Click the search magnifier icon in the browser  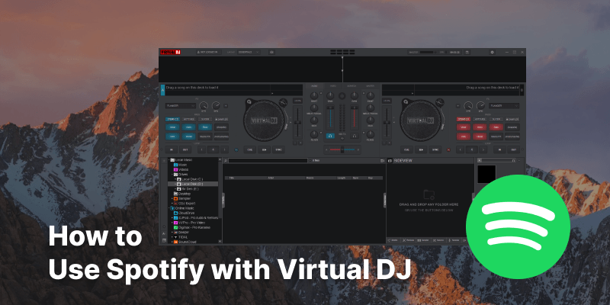(226, 161)
